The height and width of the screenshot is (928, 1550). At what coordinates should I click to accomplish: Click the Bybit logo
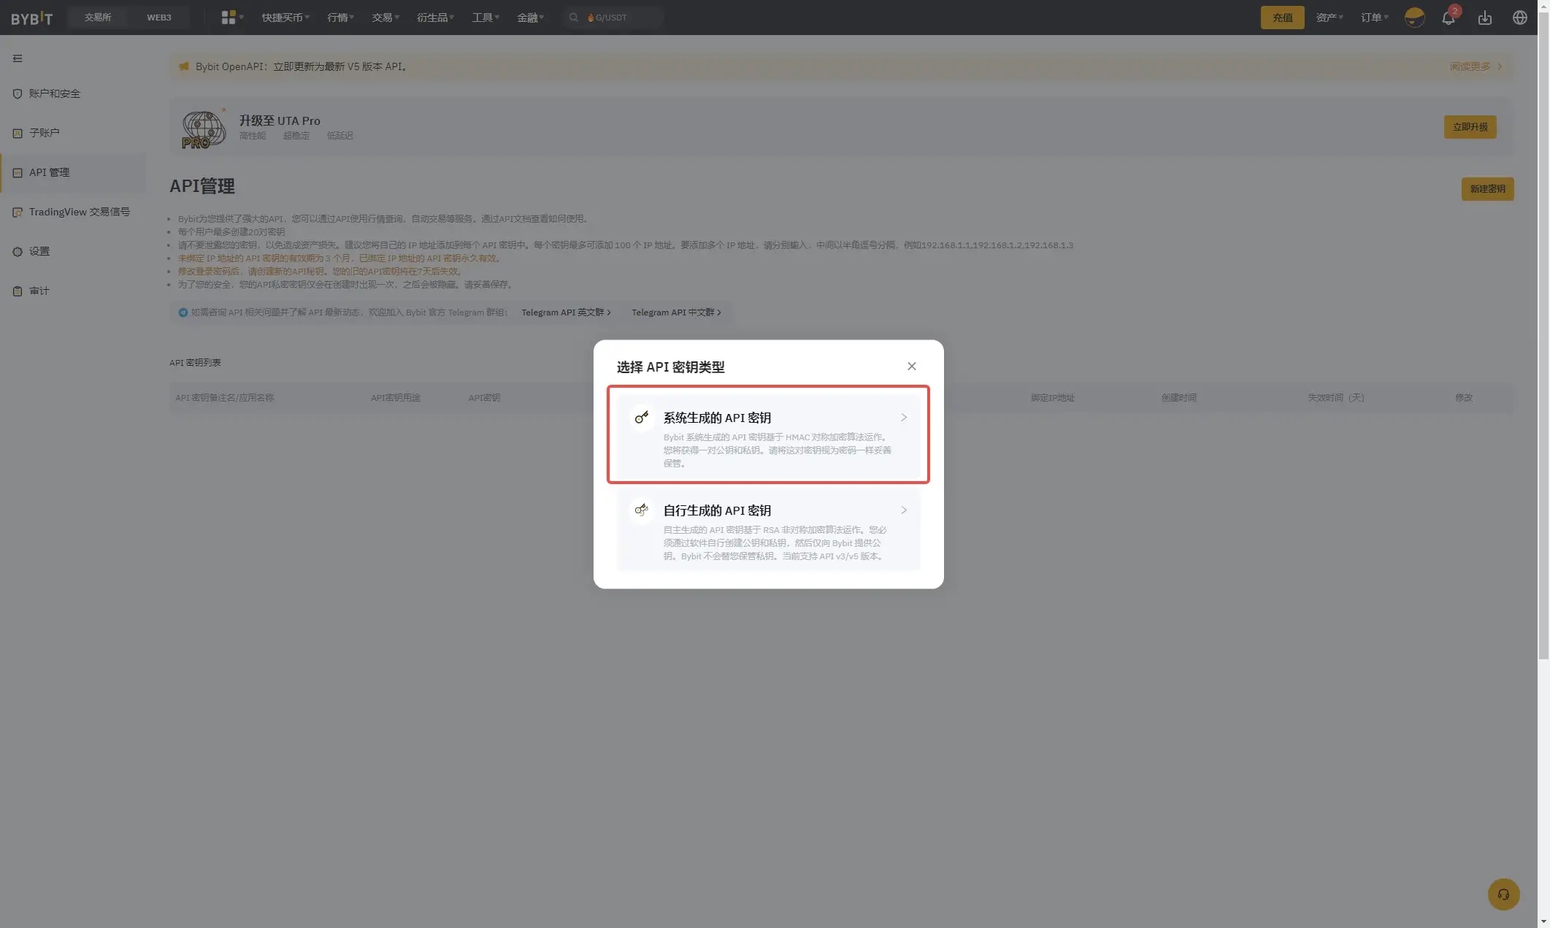pyautogui.click(x=31, y=18)
